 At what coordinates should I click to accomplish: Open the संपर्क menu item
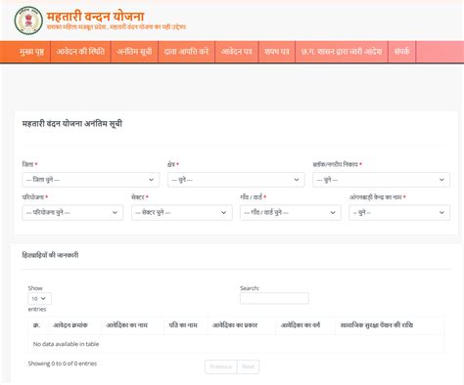coord(401,52)
